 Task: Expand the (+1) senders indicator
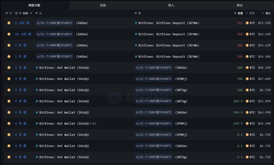(x=93, y=123)
